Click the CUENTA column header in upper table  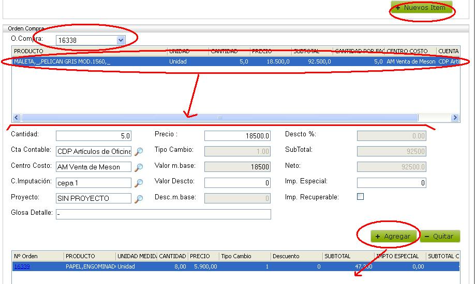click(448, 51)
